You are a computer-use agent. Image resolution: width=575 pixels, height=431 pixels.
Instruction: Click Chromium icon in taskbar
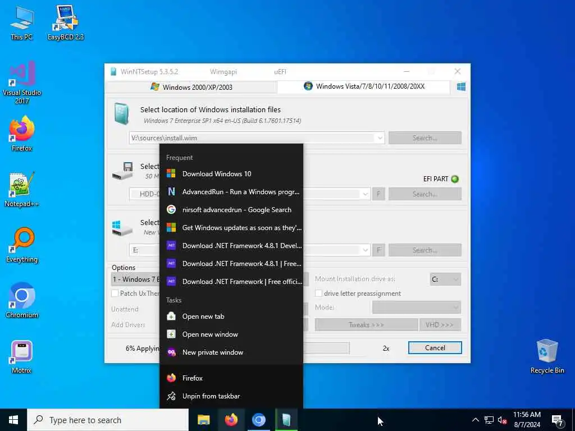[x=258, y=420]
